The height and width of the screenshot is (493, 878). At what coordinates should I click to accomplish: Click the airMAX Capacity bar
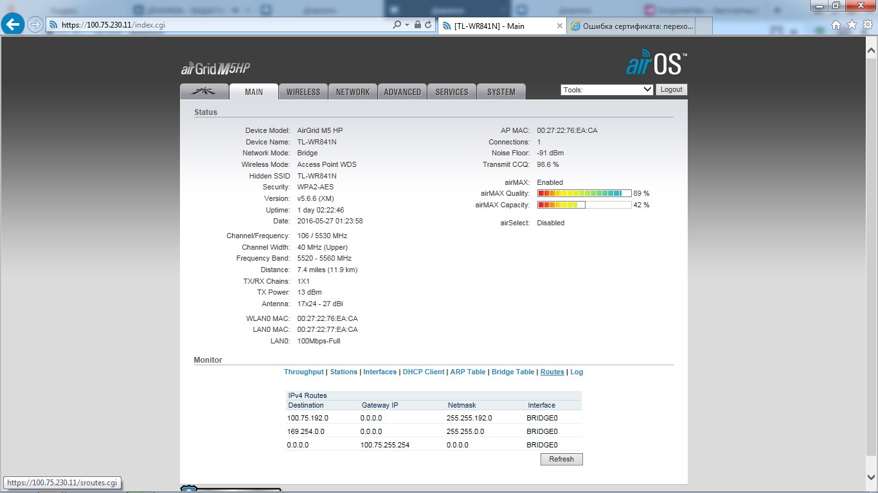(584, 205)
